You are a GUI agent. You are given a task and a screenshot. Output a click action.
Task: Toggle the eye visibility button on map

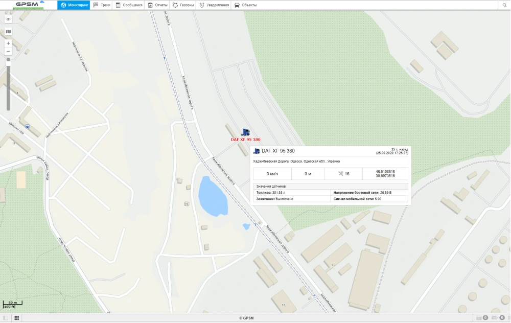tap(8, 19)
